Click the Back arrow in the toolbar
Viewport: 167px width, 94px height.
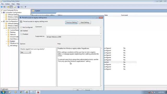[2, 7]
